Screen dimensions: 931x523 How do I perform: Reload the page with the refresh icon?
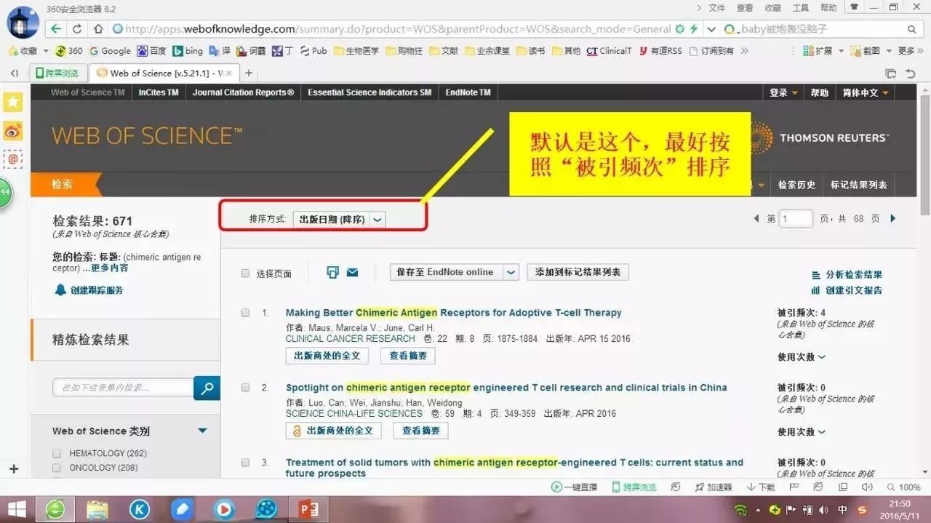pyautogui.click(x=77, y=29)
